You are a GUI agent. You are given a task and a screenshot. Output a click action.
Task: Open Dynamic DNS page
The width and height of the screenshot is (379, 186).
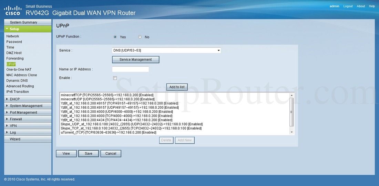17,80
